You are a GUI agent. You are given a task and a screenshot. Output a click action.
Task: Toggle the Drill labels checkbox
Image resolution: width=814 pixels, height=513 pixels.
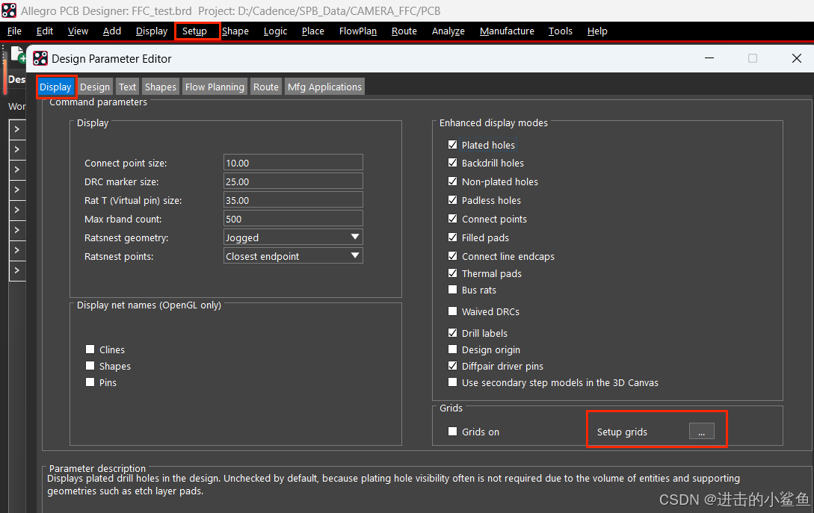453,332
